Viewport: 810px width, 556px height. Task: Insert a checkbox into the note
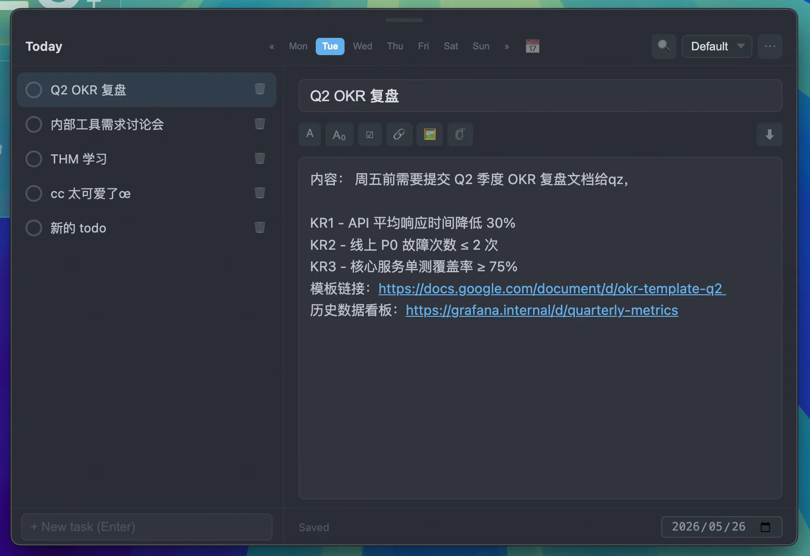point(370,134)
